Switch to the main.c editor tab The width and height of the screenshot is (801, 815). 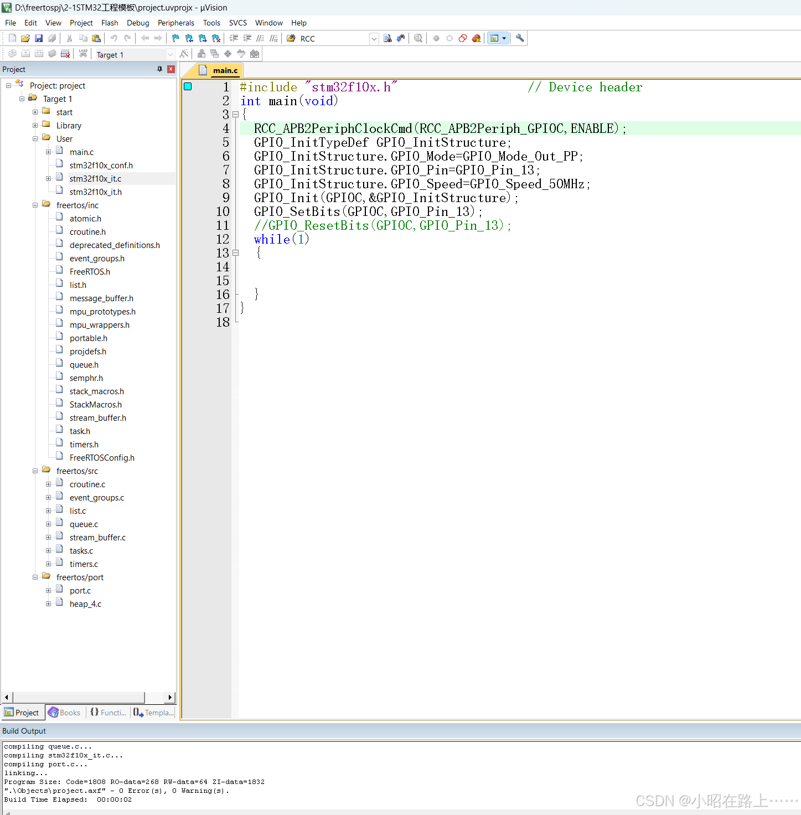[x=219, y=70]
